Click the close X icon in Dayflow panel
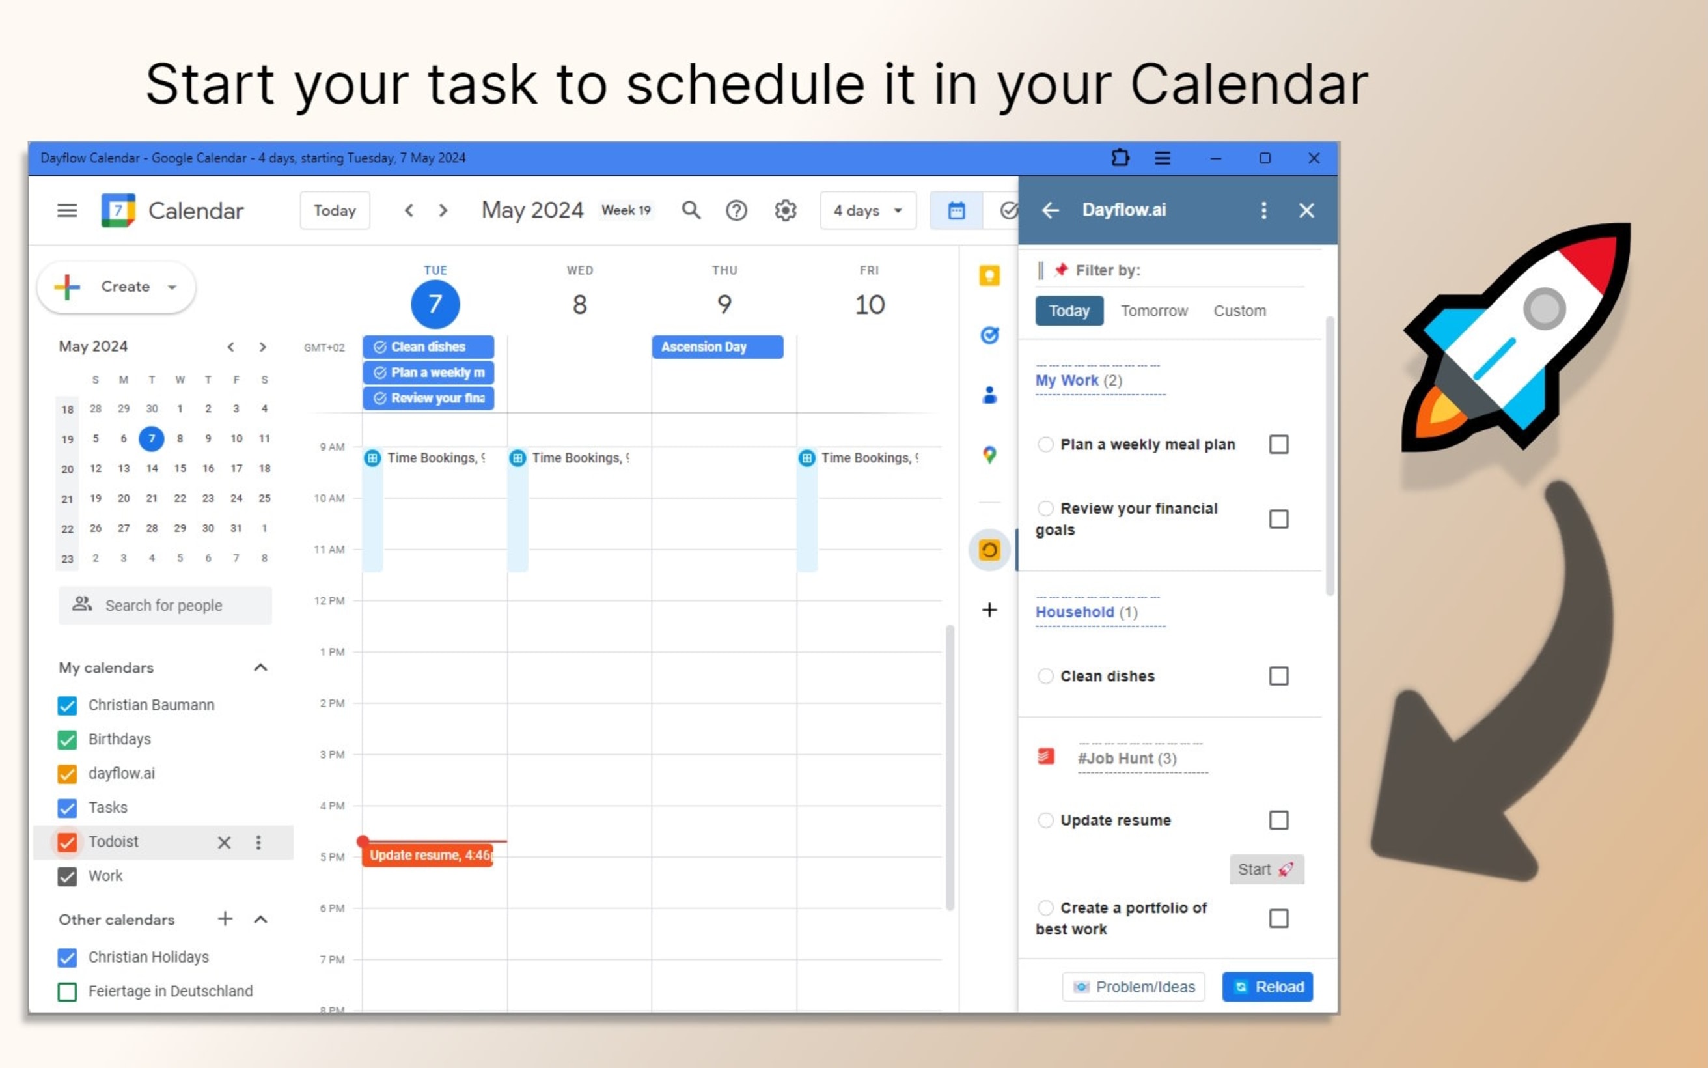Viewport: 1708px width, 1068px height. [1306, 209]
